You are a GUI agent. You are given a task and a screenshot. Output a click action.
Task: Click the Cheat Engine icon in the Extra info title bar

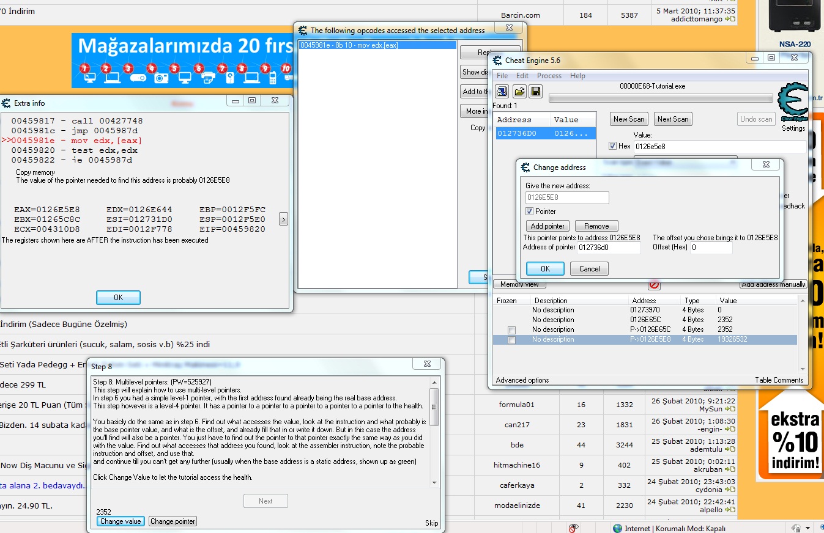[7, 103]
